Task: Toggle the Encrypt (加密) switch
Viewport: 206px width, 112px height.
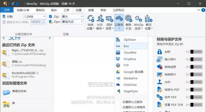Action: pyautogui.click(x=196, y=52)
